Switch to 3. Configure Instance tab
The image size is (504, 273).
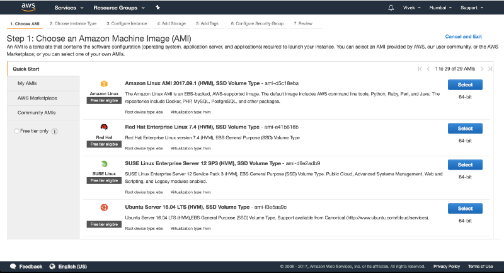pyautogui.click(x=127, y=23)
